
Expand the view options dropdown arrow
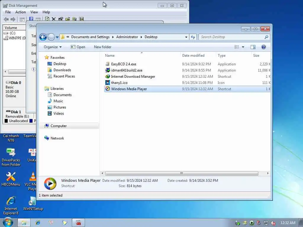(x=243, y=47)
